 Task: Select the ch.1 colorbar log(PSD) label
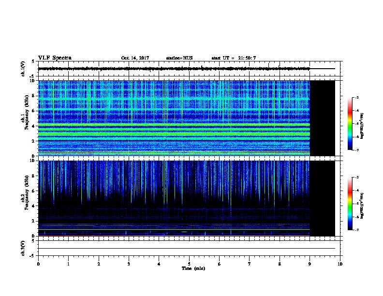click(x=362, y=126)
